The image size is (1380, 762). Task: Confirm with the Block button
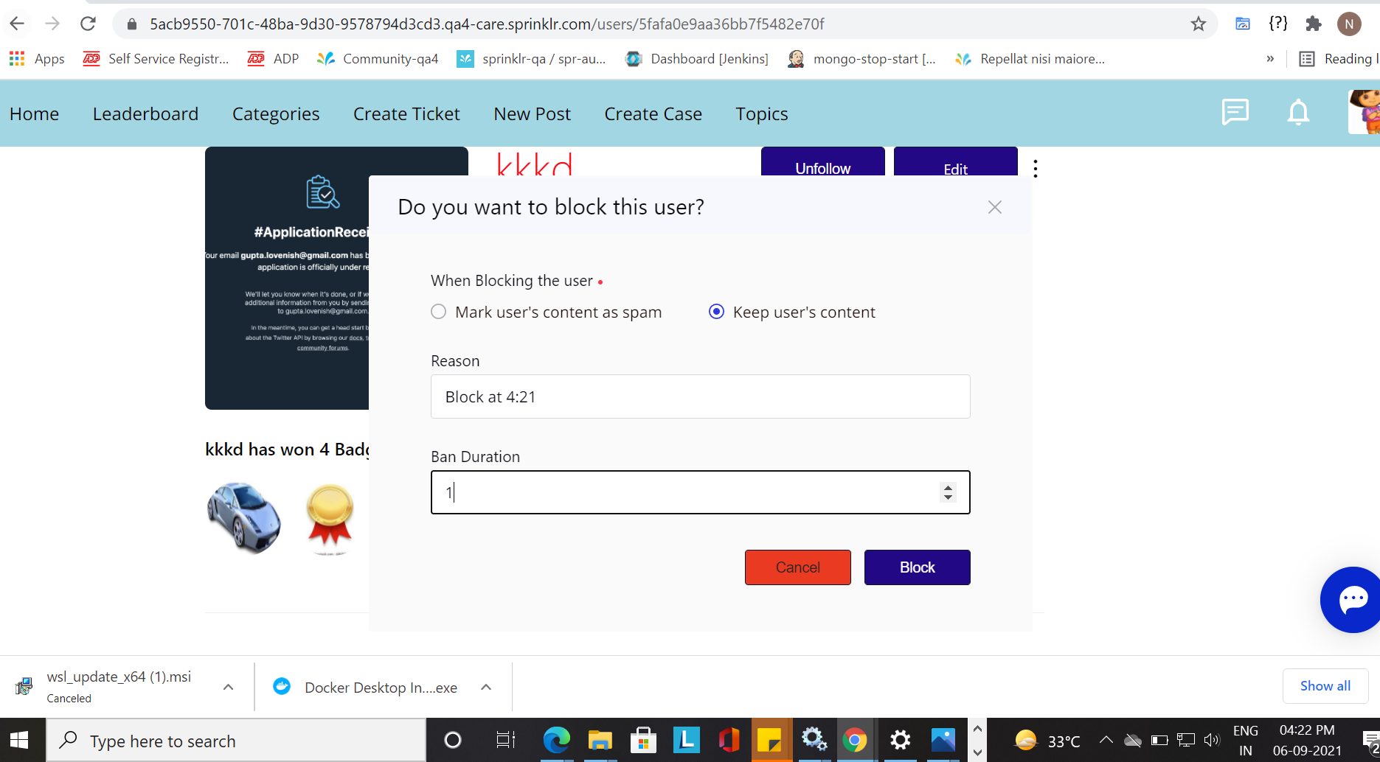click(x=917, y=567)
